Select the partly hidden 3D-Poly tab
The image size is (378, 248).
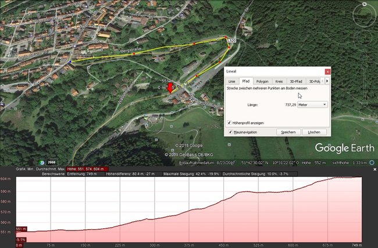(315, 82)
